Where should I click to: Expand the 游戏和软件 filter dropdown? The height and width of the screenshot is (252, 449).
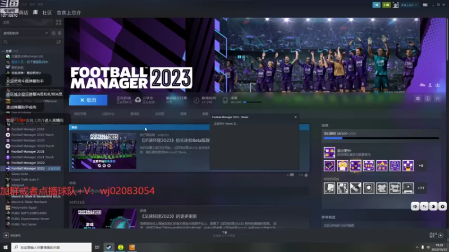[25, 33]
